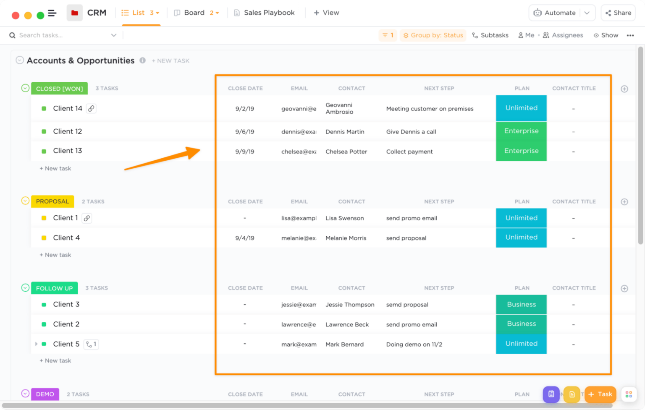Collapse the CLOSED [WON] group

tap(25, 88)
